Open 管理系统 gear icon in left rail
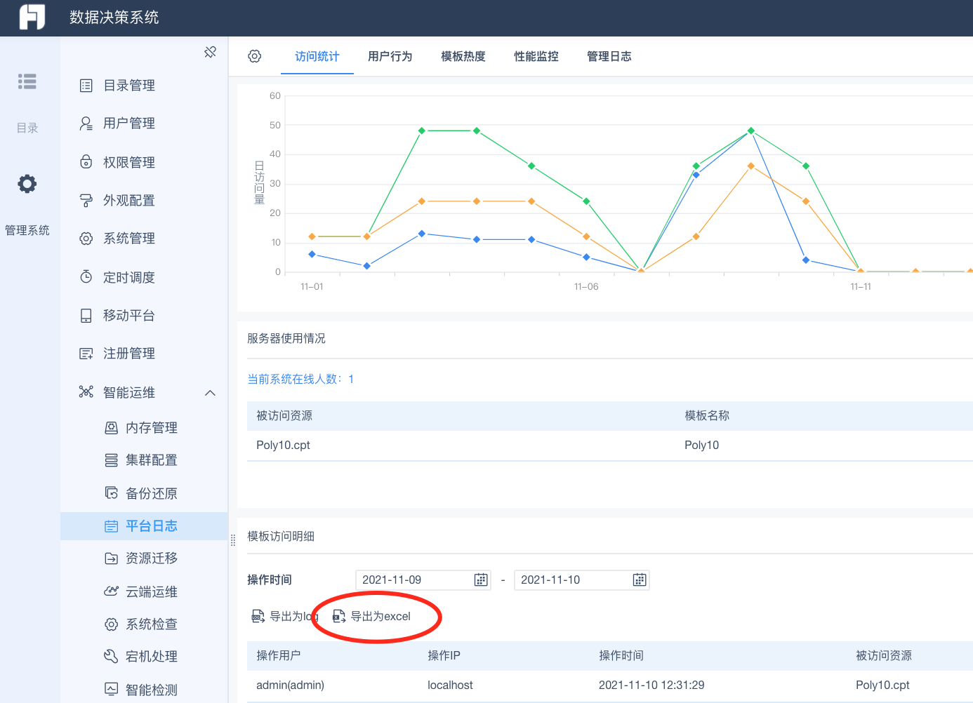The height and width of the screenshot is (703, 973). click(27, 184)
